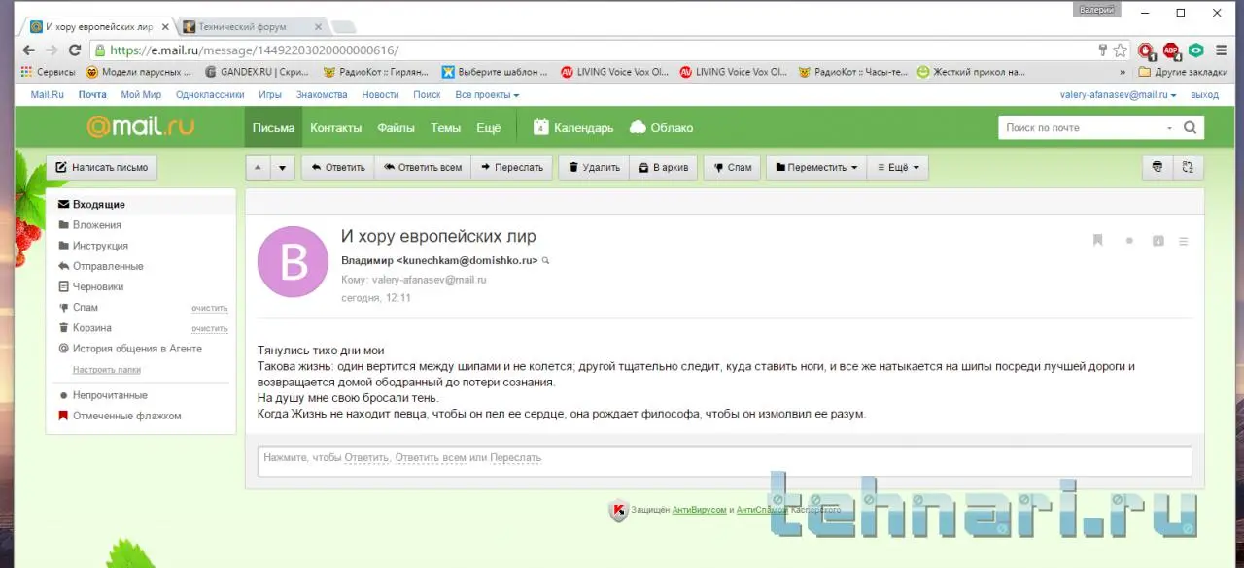Click the browser Forward arrow
The width and height of the screenshot is (1244, 568).
[x=52, y=50]
